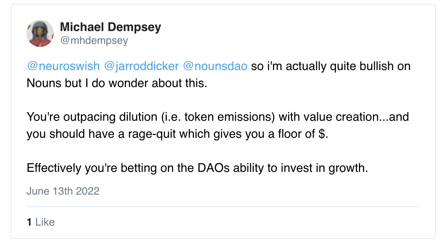
Task: Click the sentence "Effectively you're betting on the DAOs"
Action: click(x=197, y=168)
